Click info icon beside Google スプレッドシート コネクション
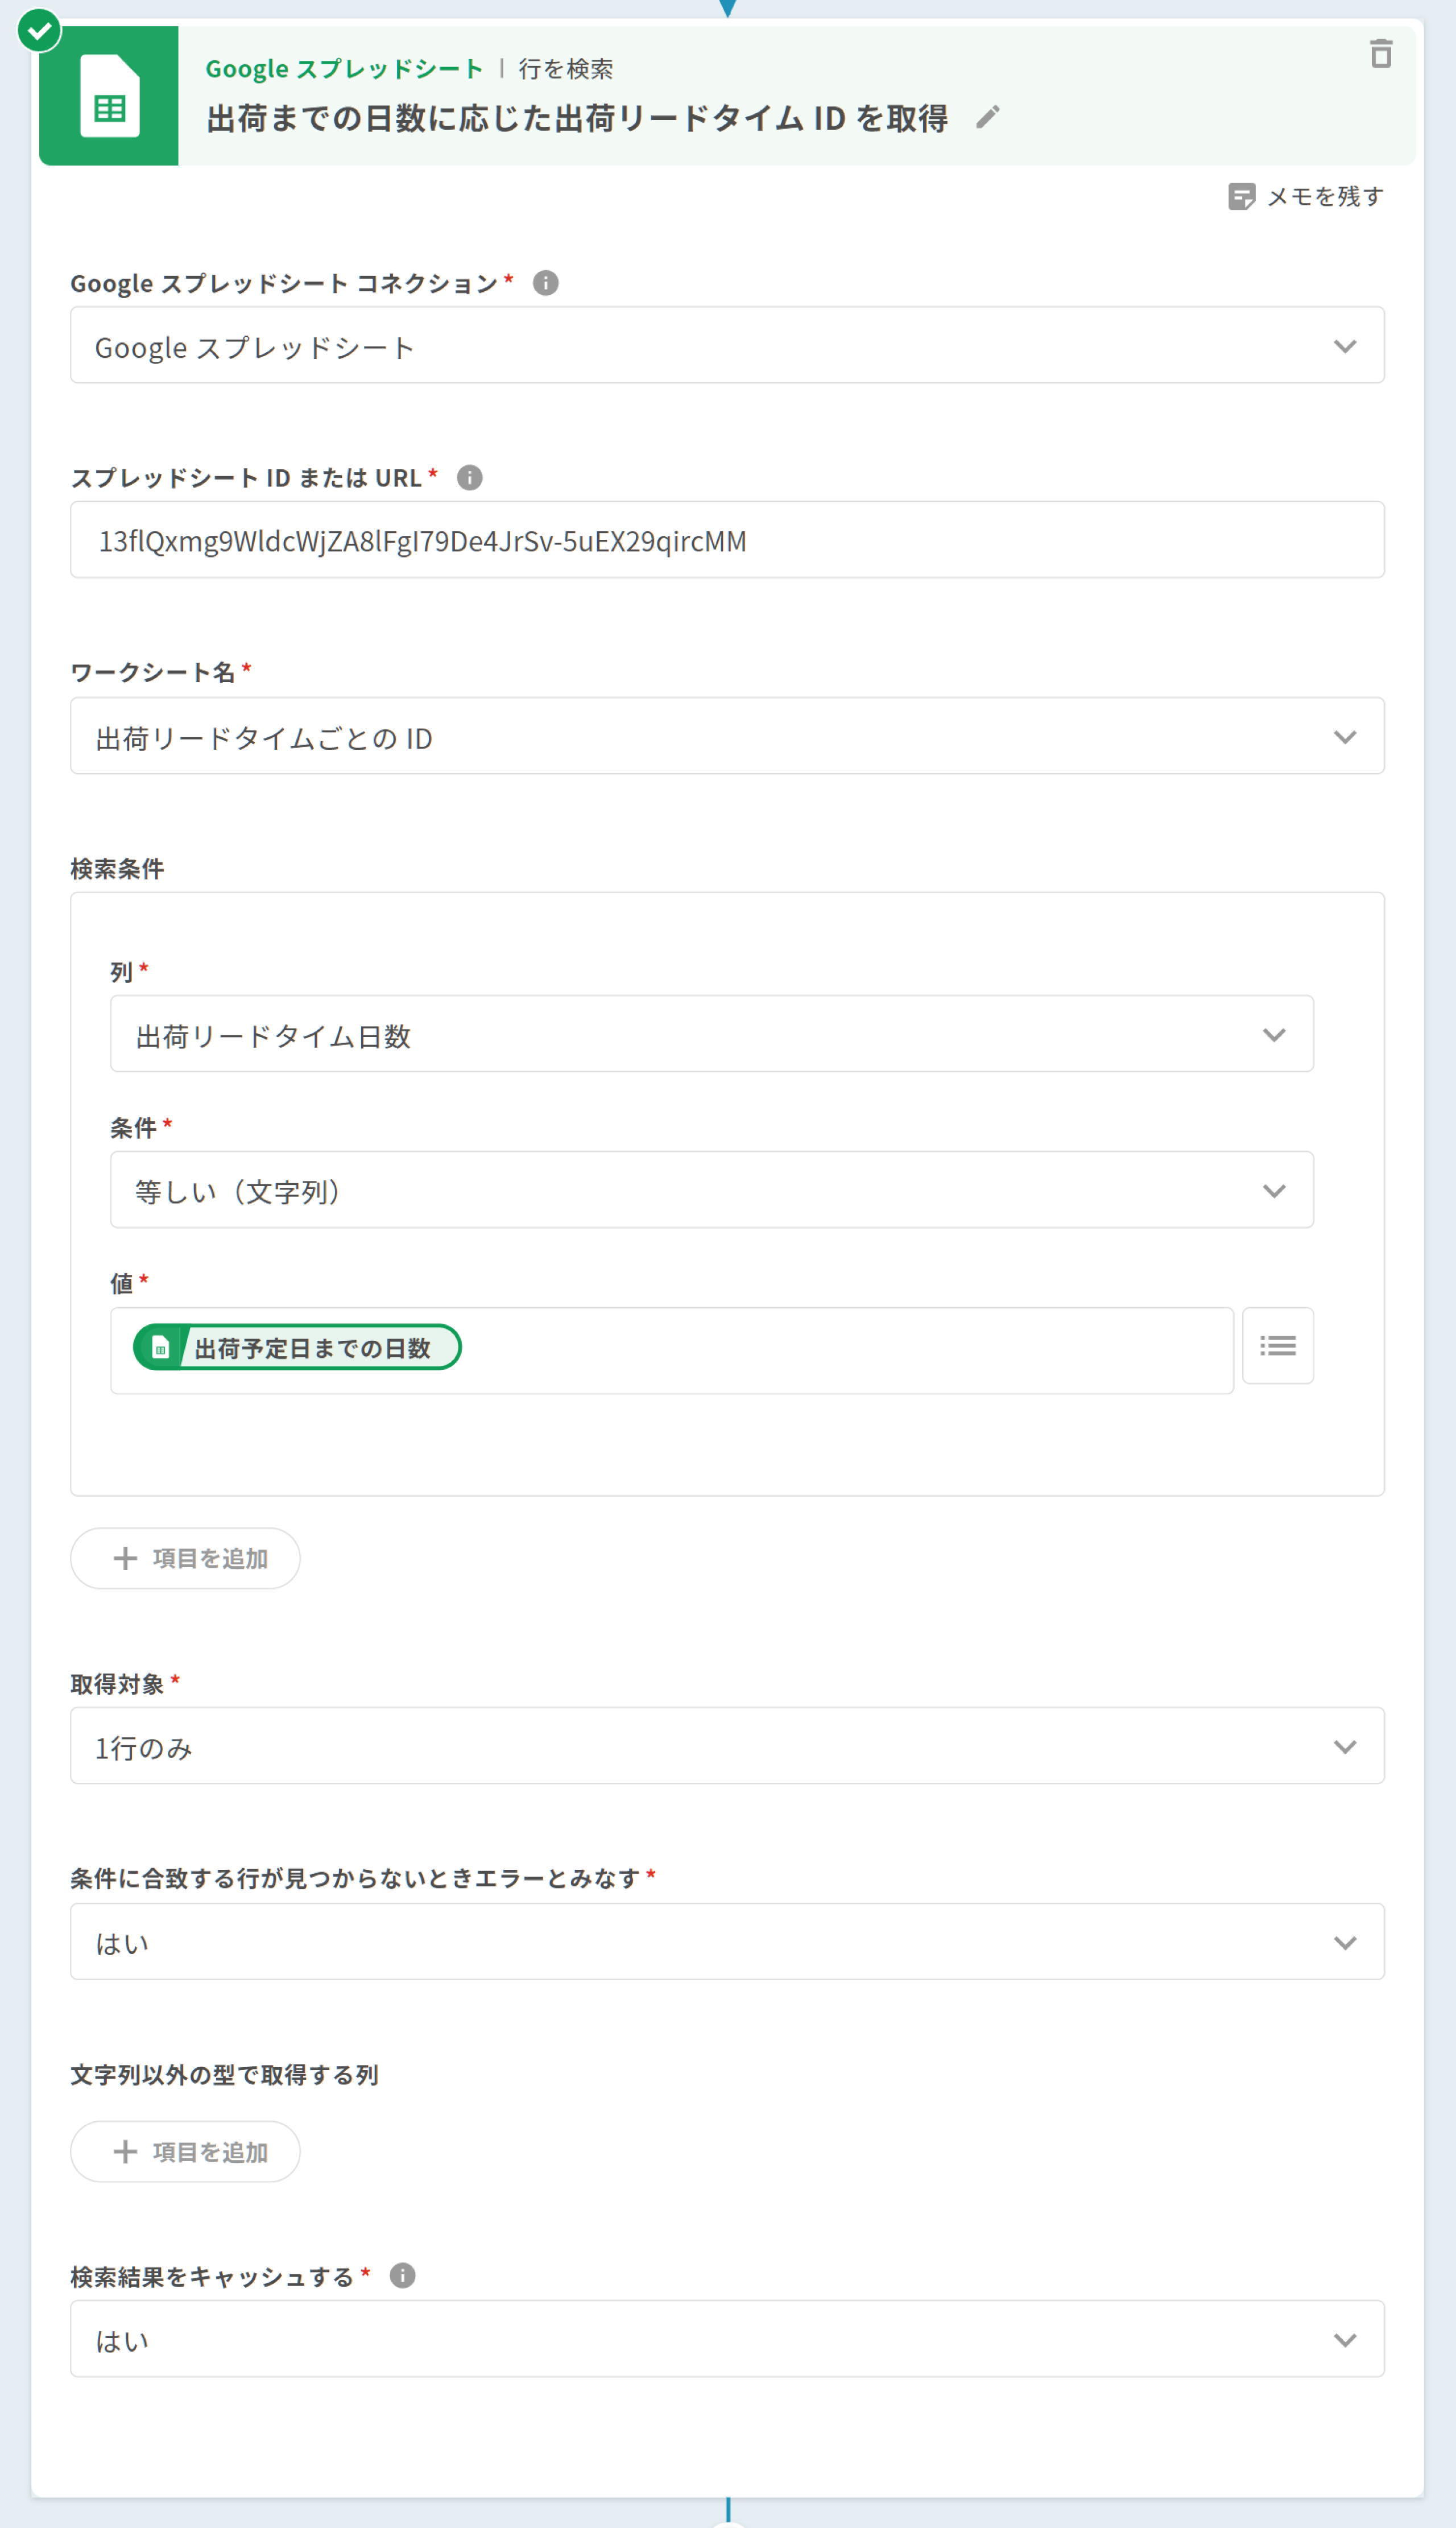This screenshot has width=1456, height=2528. click(545, 283)
